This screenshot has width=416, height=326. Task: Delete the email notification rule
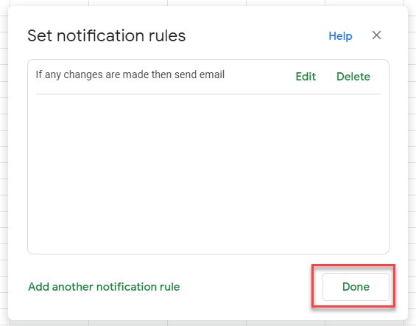coord(353,77)
